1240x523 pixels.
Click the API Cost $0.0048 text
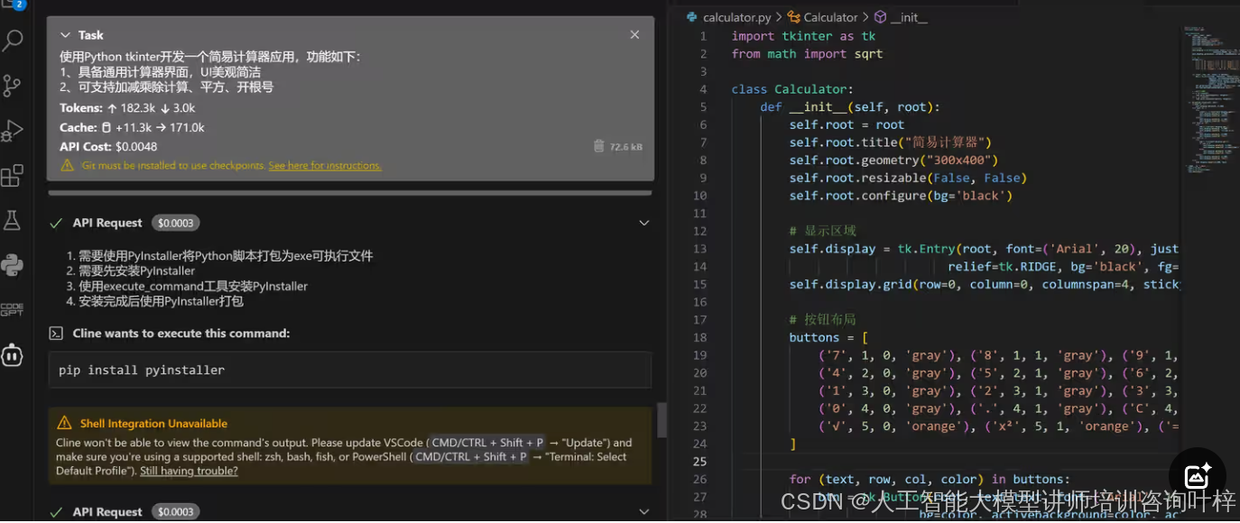tap(108, 146)
